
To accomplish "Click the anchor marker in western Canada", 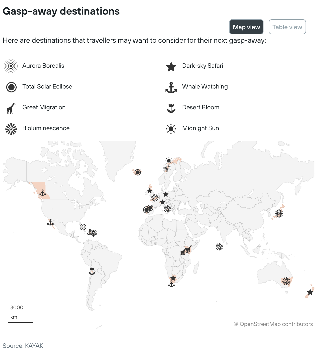I will pos(42,193).
